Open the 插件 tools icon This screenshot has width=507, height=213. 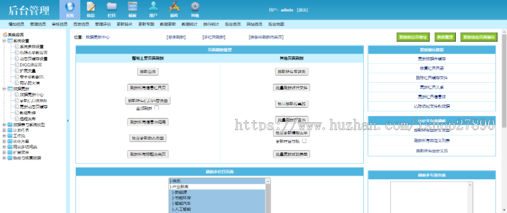tap(174, 7)
